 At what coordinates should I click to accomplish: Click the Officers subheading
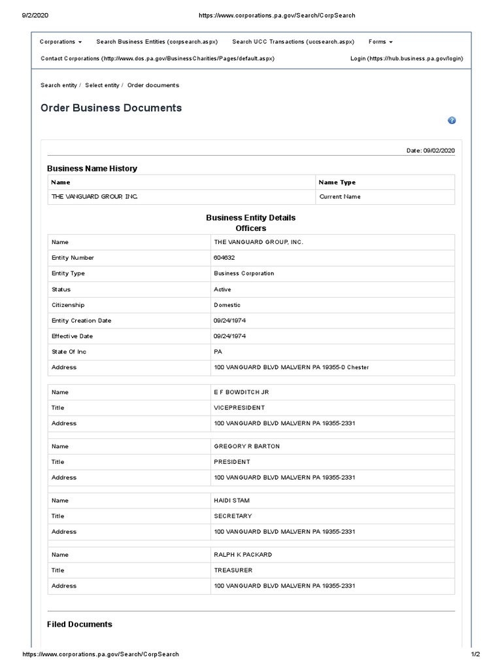coord(250,228)
